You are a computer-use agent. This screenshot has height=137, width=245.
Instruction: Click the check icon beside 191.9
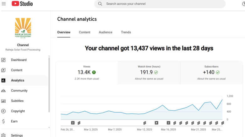click(156, 72)
